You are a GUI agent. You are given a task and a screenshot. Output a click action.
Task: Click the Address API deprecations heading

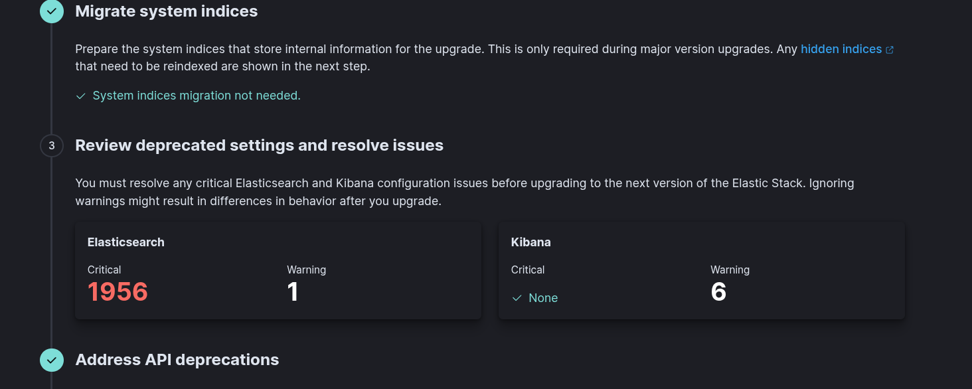click(177, 360)
